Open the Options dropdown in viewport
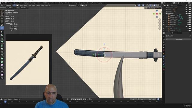 [x=158, y=8]
